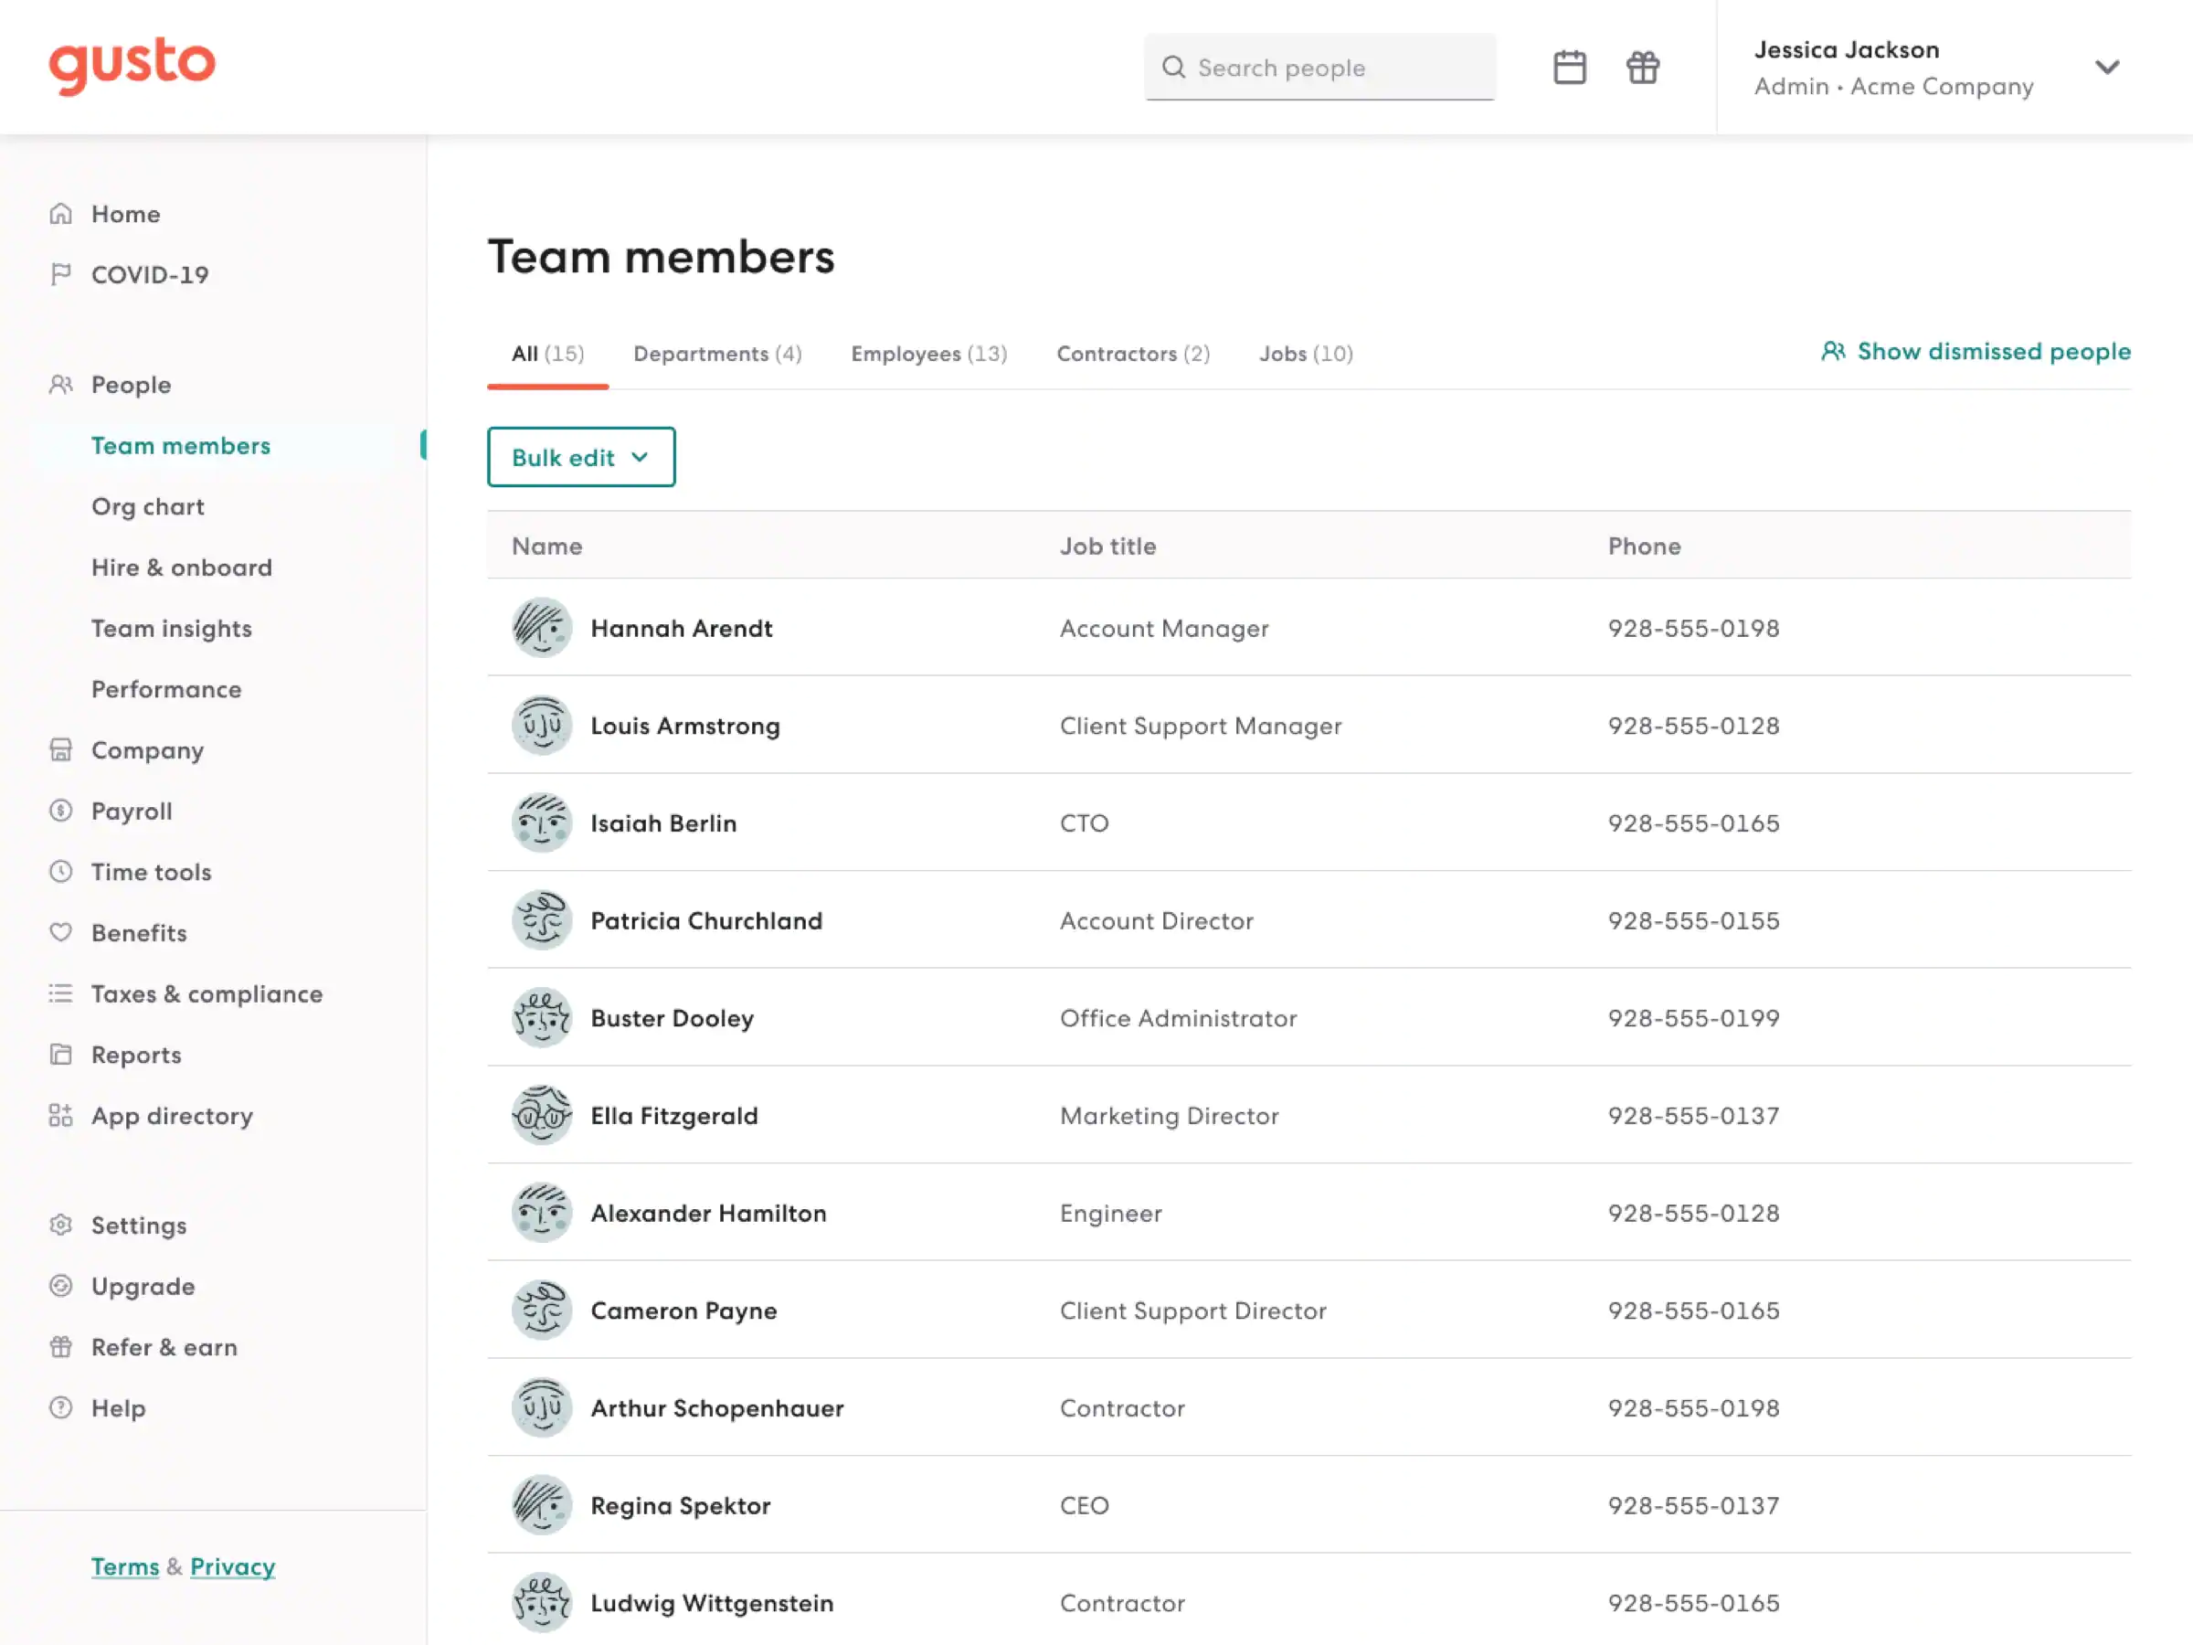Open the calendar icon in header
The width and height of the screenshot is (2193, 1645).
(1570, 68)
